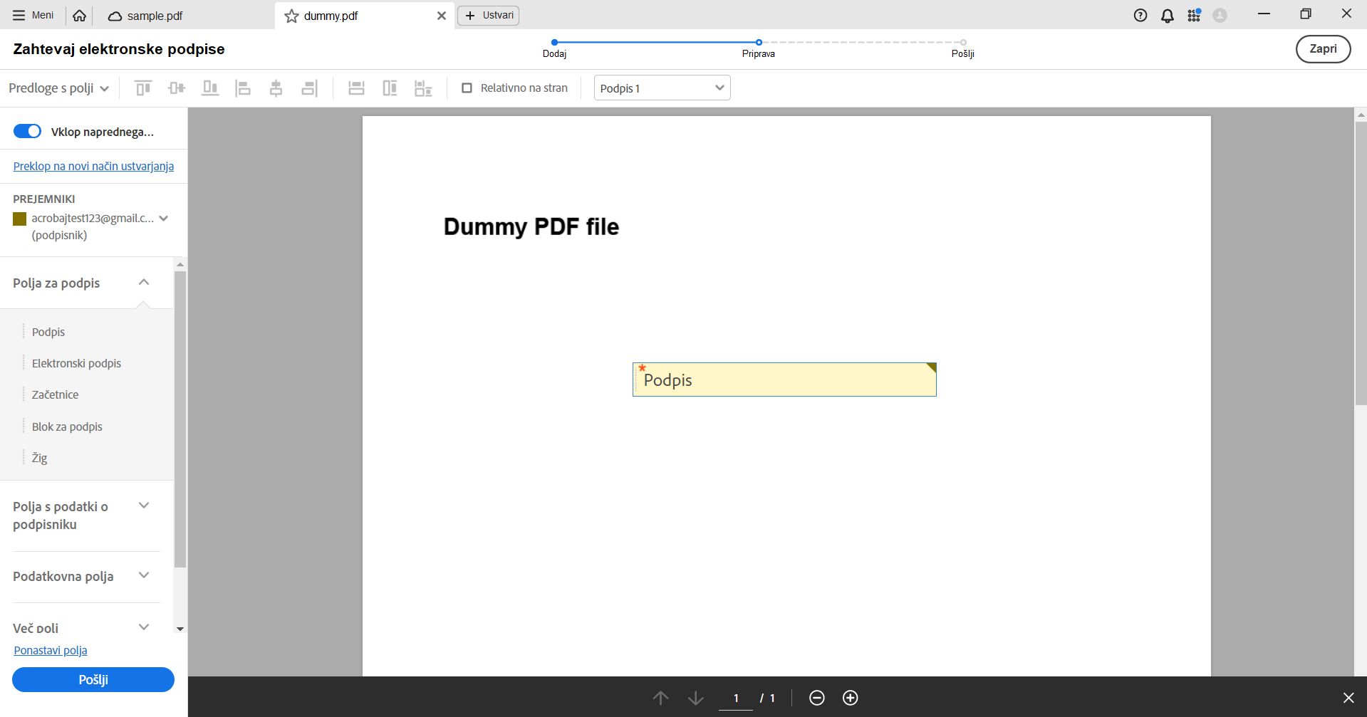Screen dimensions: 1367x717
Task: Select the Elektronski podpis field type
Action: click(76, 364)
